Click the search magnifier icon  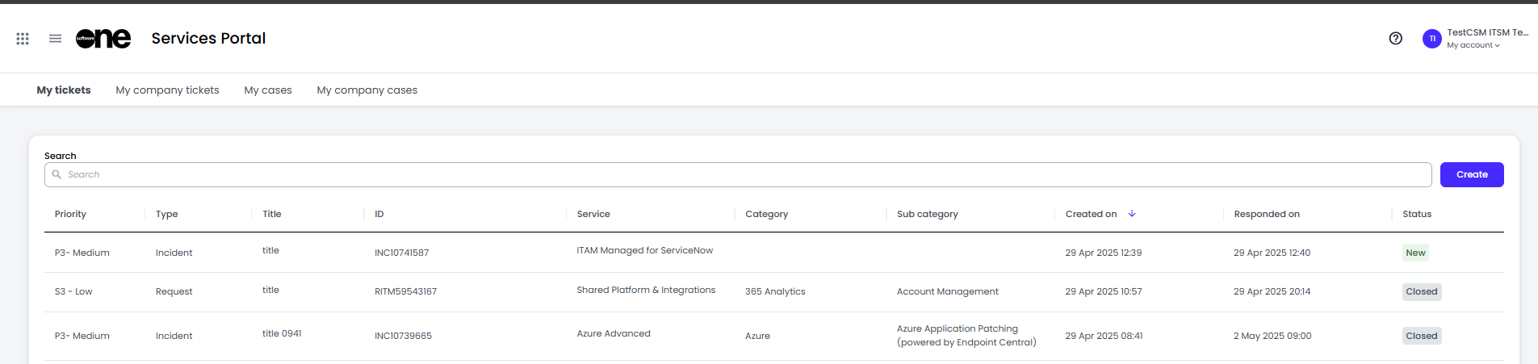(x=57, y=174)
